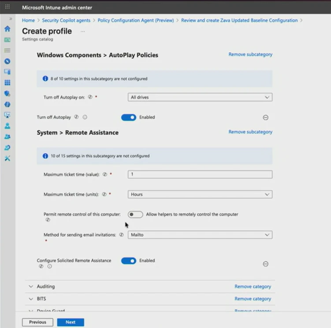Enable Permit remote control of this computer toggle
331x328 pixels.
point(135,214)
